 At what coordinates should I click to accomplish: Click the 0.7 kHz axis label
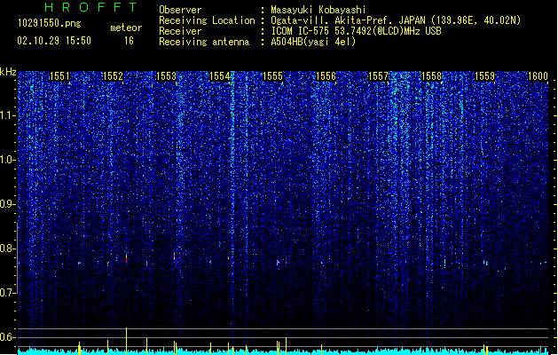point(7,293)
